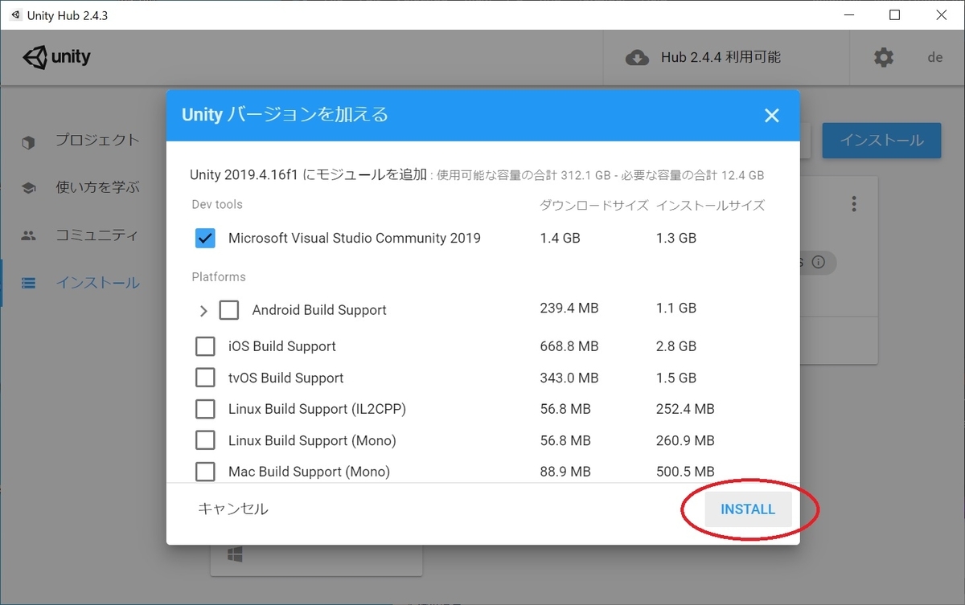This screenshot has width=965, height=605.
Task: Click the インストールサイズ column header
Action: [710, 205]
